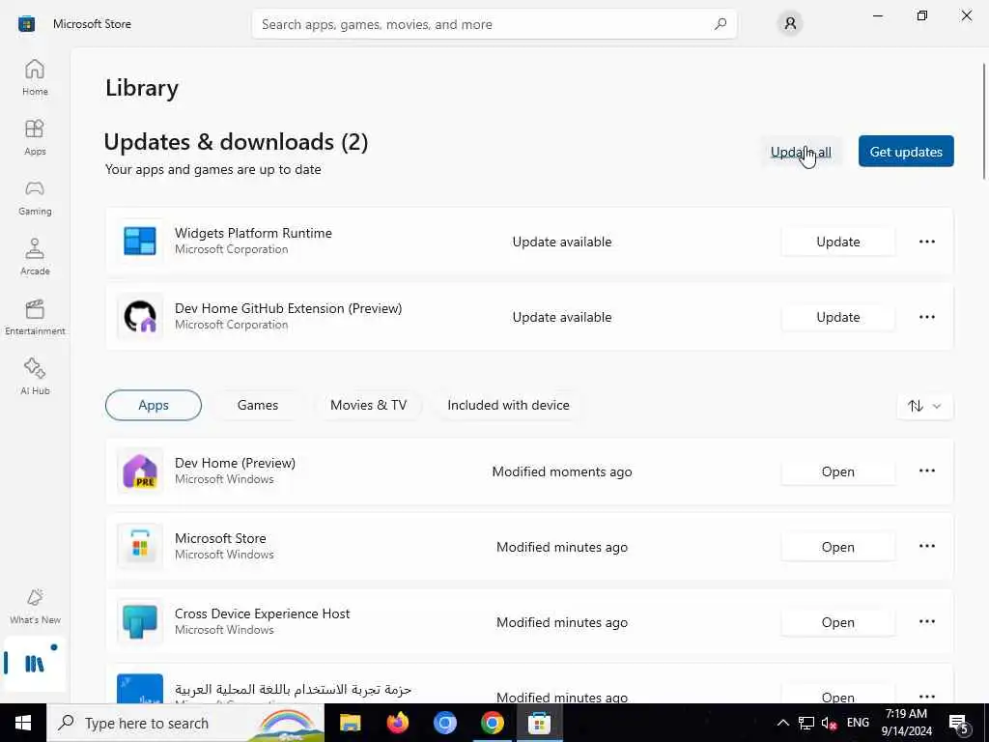Go to Home in the sidebar
The height and width of the screenshot is (742, 989).
(x=35, y=77)
